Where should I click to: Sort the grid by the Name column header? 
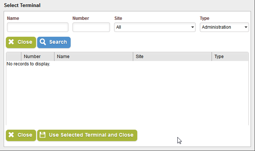click(63, 57)
